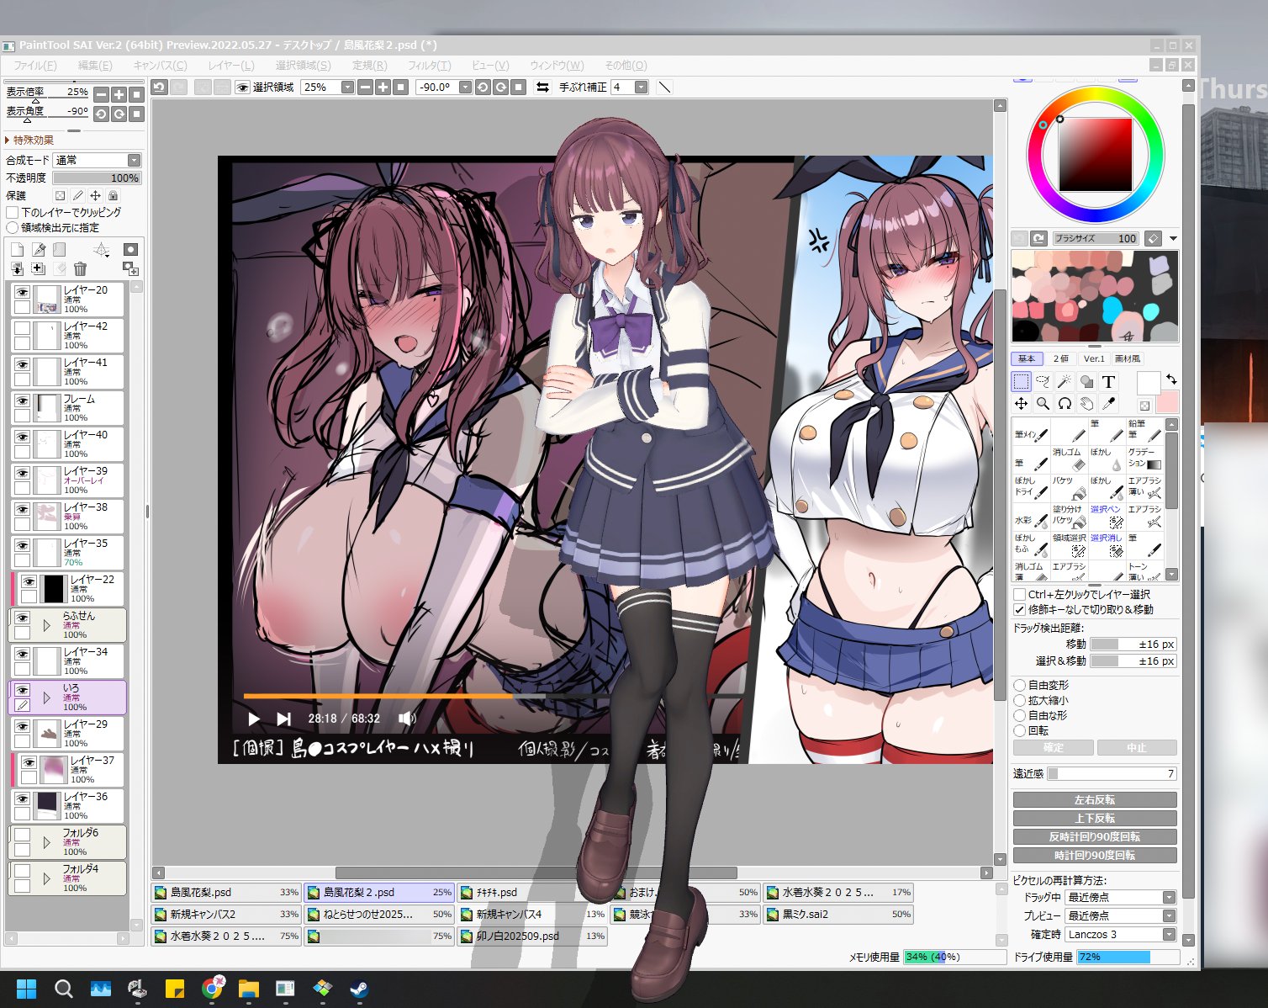Click the undo arrow in the toolbar
This screenshot has height=1008, width=1268.
(x=159, y=87)
